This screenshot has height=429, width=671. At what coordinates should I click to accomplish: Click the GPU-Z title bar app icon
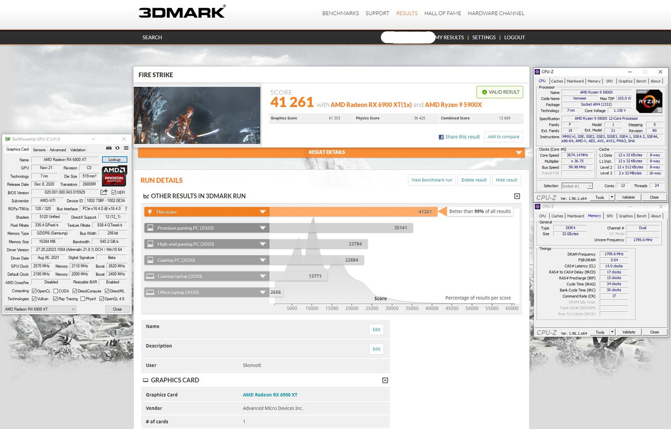(8, 139)
